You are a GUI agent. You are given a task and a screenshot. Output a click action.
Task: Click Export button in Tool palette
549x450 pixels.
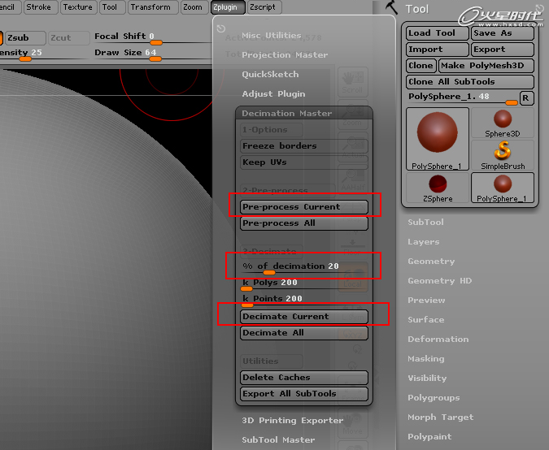point(503,50)
